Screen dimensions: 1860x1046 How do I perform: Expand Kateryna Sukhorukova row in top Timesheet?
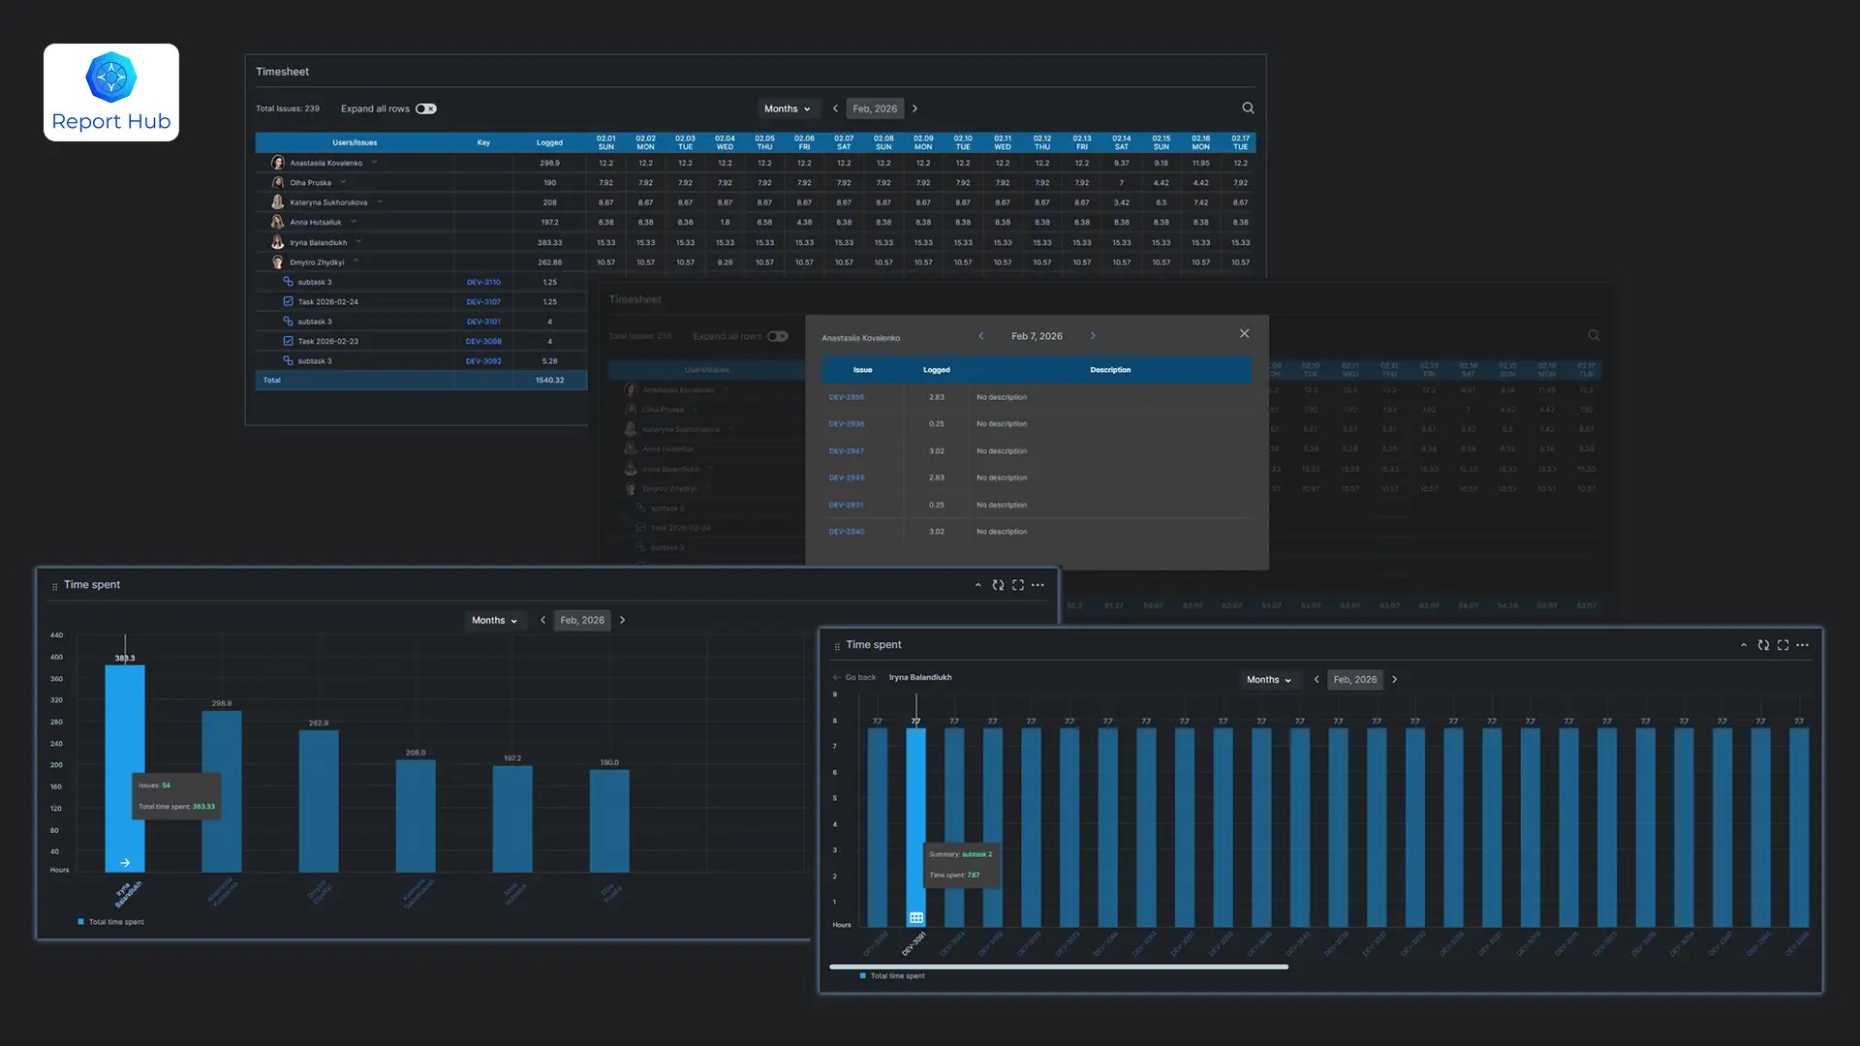(379, 202)
